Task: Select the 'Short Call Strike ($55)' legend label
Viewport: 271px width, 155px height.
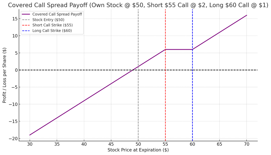Action: [x=53, y=25]
